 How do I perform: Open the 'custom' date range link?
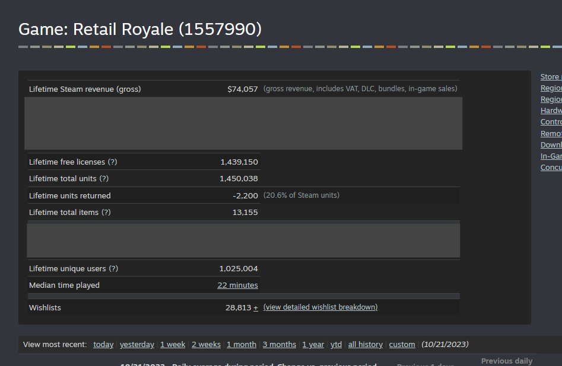(402, 344)
